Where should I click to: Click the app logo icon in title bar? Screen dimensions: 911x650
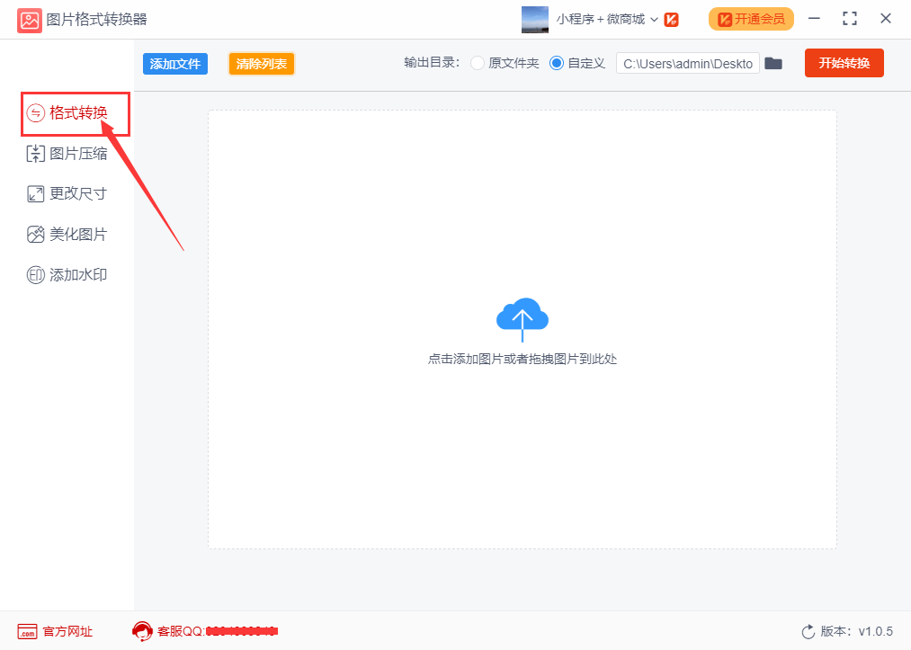(x=30, y=19)
